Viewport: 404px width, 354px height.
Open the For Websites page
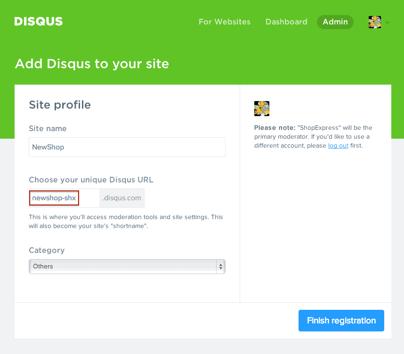(x=225, y=22)
